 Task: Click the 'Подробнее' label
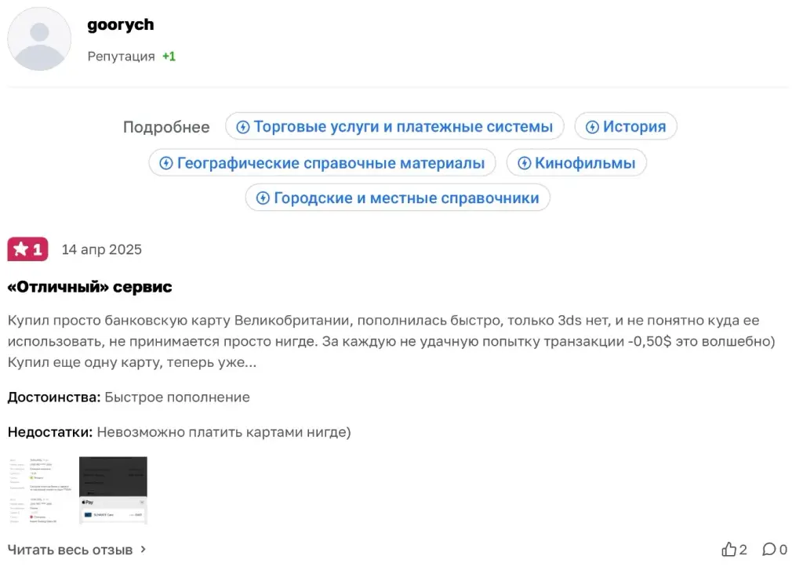[166, 127]
